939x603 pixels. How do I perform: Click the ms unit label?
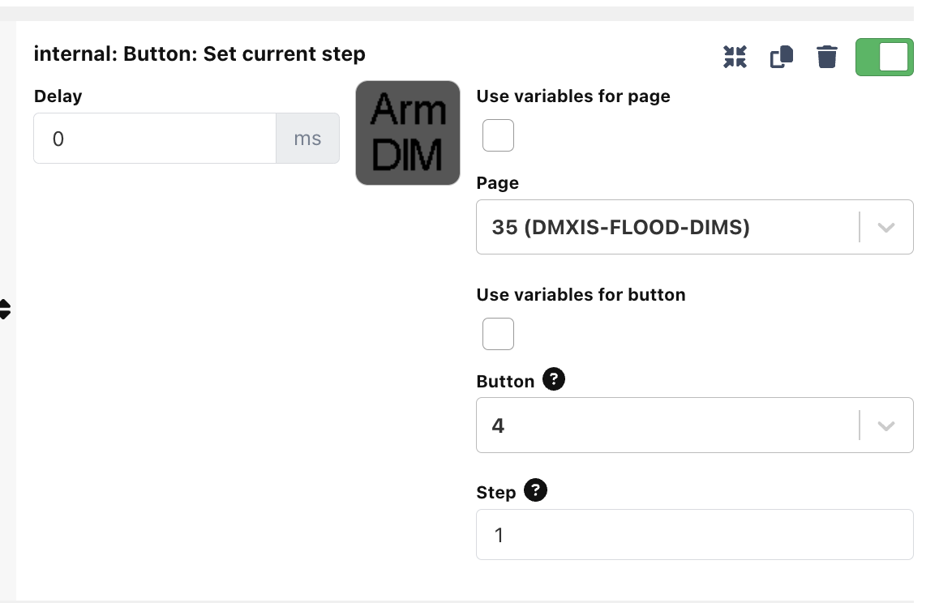(x=307, y=138)
